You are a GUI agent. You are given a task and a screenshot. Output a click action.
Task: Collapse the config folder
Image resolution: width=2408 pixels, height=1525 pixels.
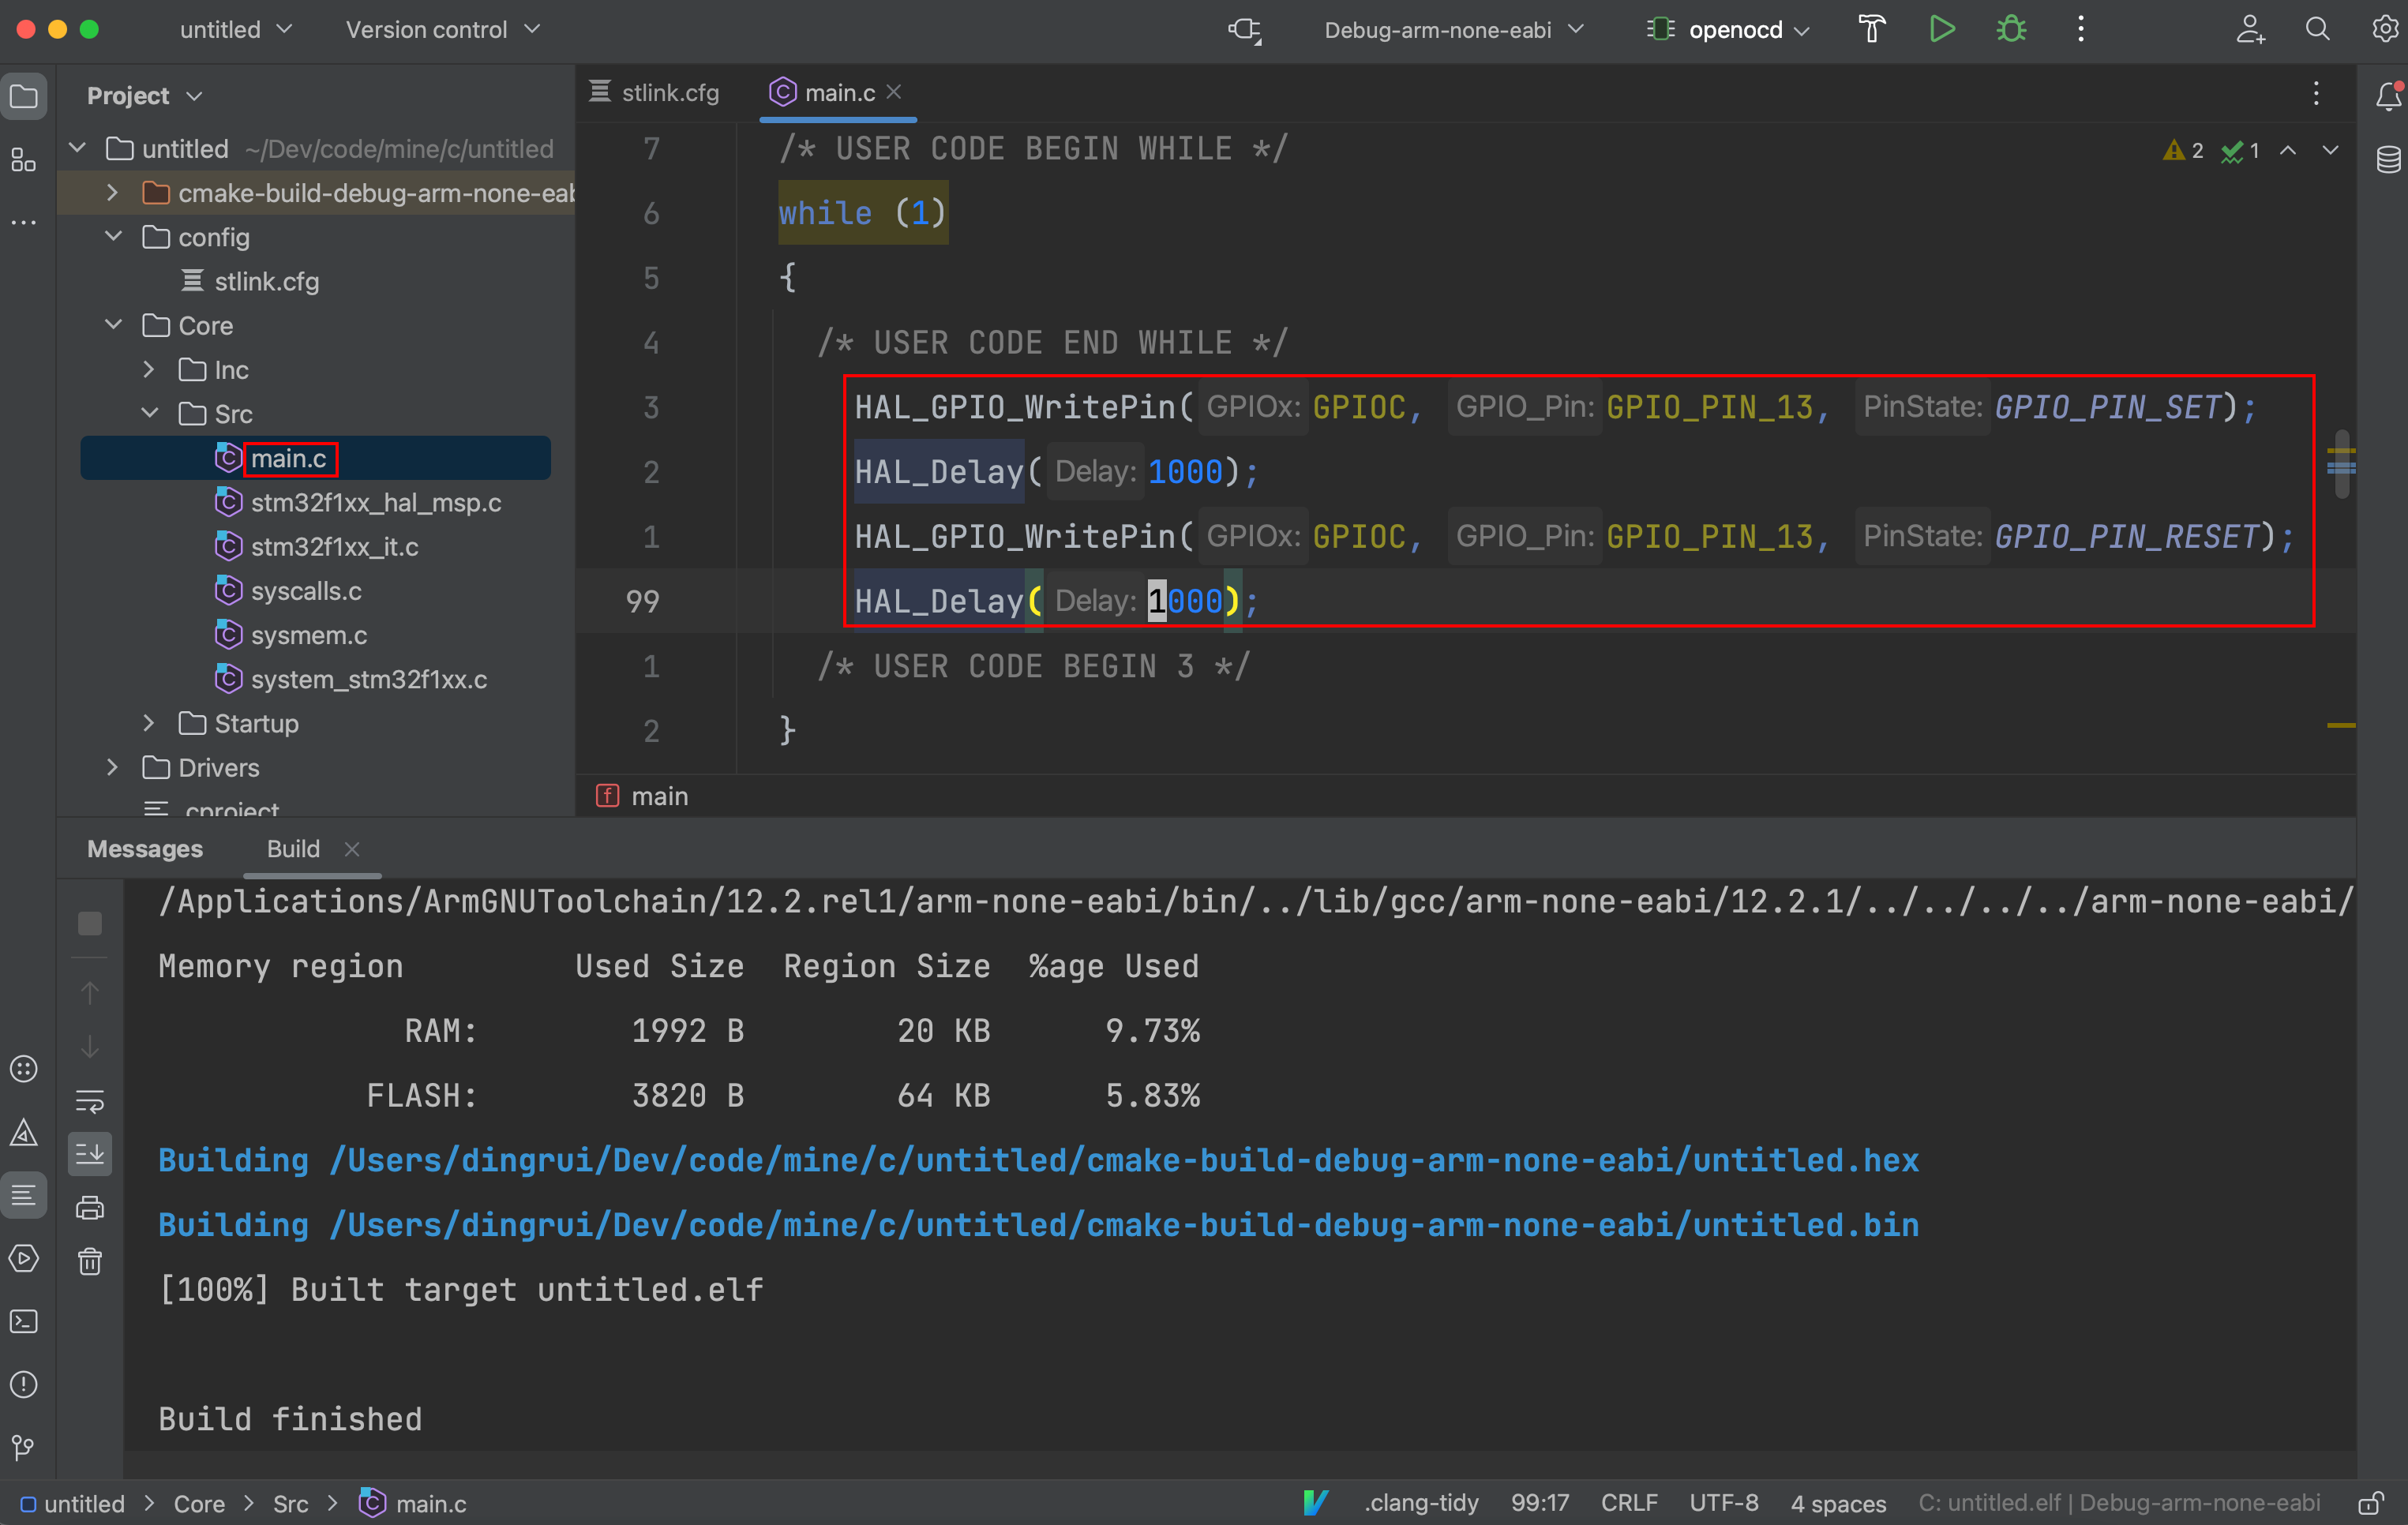click(x=112, y=237)
